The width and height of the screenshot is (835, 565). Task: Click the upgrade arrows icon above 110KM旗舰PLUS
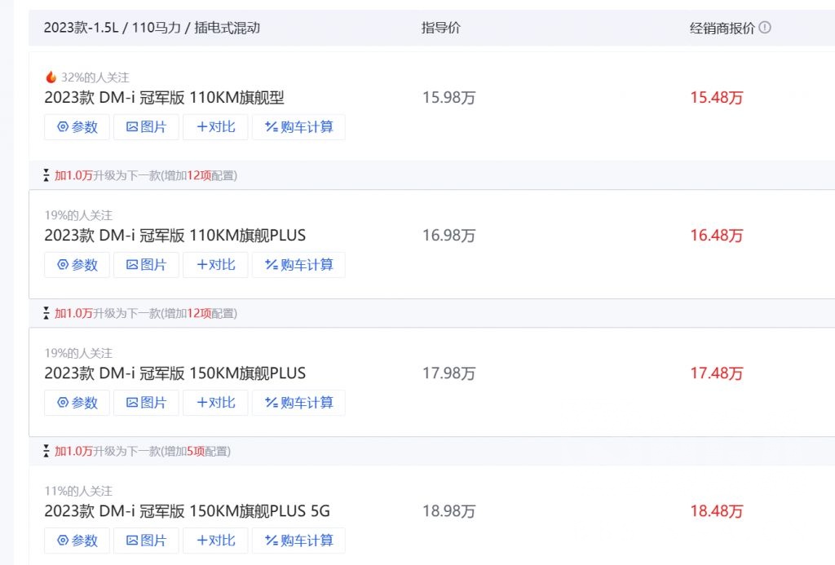(x=46, y=175)
